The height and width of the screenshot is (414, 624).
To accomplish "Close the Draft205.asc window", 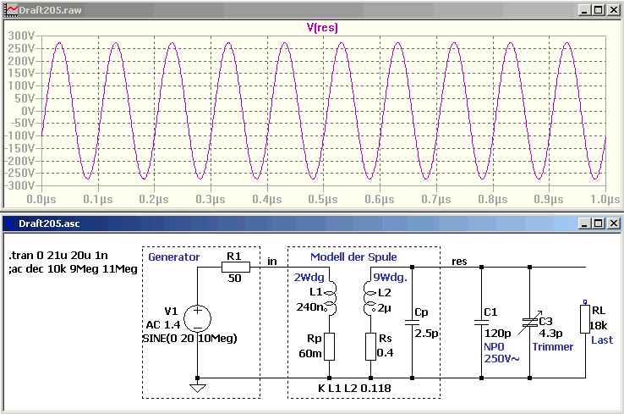I will tap(613, 224).
